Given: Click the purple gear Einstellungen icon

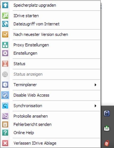Looking at the screenshot, I should [x=5, y=53].
